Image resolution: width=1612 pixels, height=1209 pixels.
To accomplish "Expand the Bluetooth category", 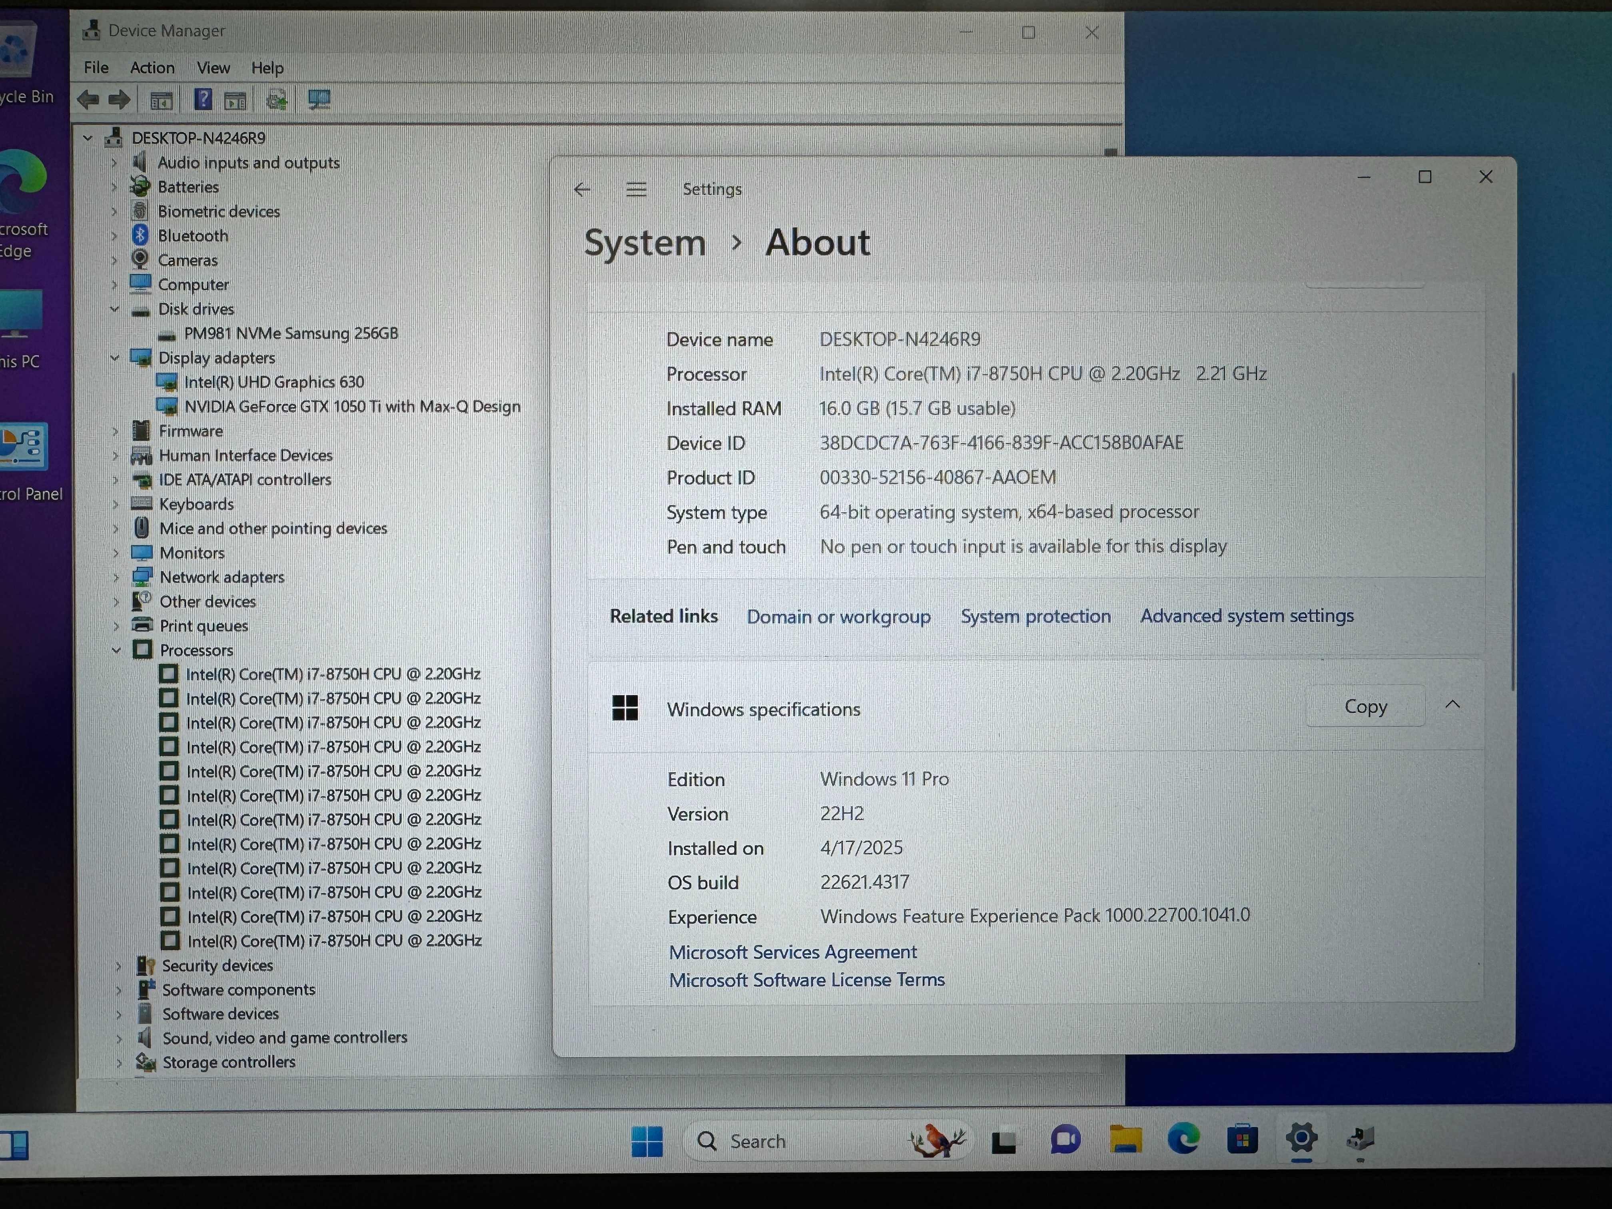I will (114, 236).
